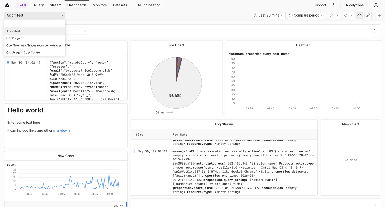Viewport: 385px width, 207px height.
Task: Open the filter dropdown behind the dashboard list
Action: click(77, 31)
